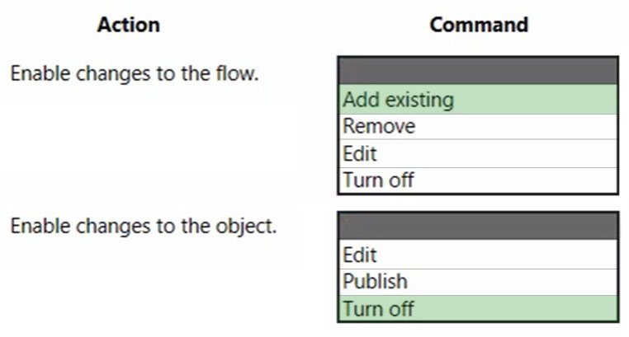Click the "Command" column heading
This screenshot has height=337, width=629.
479,25
